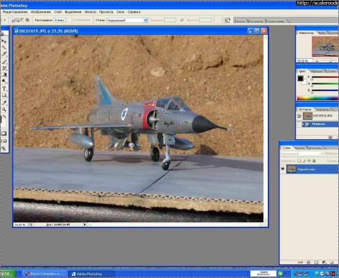
Task: Click the R (red) color slider
Action: coord(325,77)
